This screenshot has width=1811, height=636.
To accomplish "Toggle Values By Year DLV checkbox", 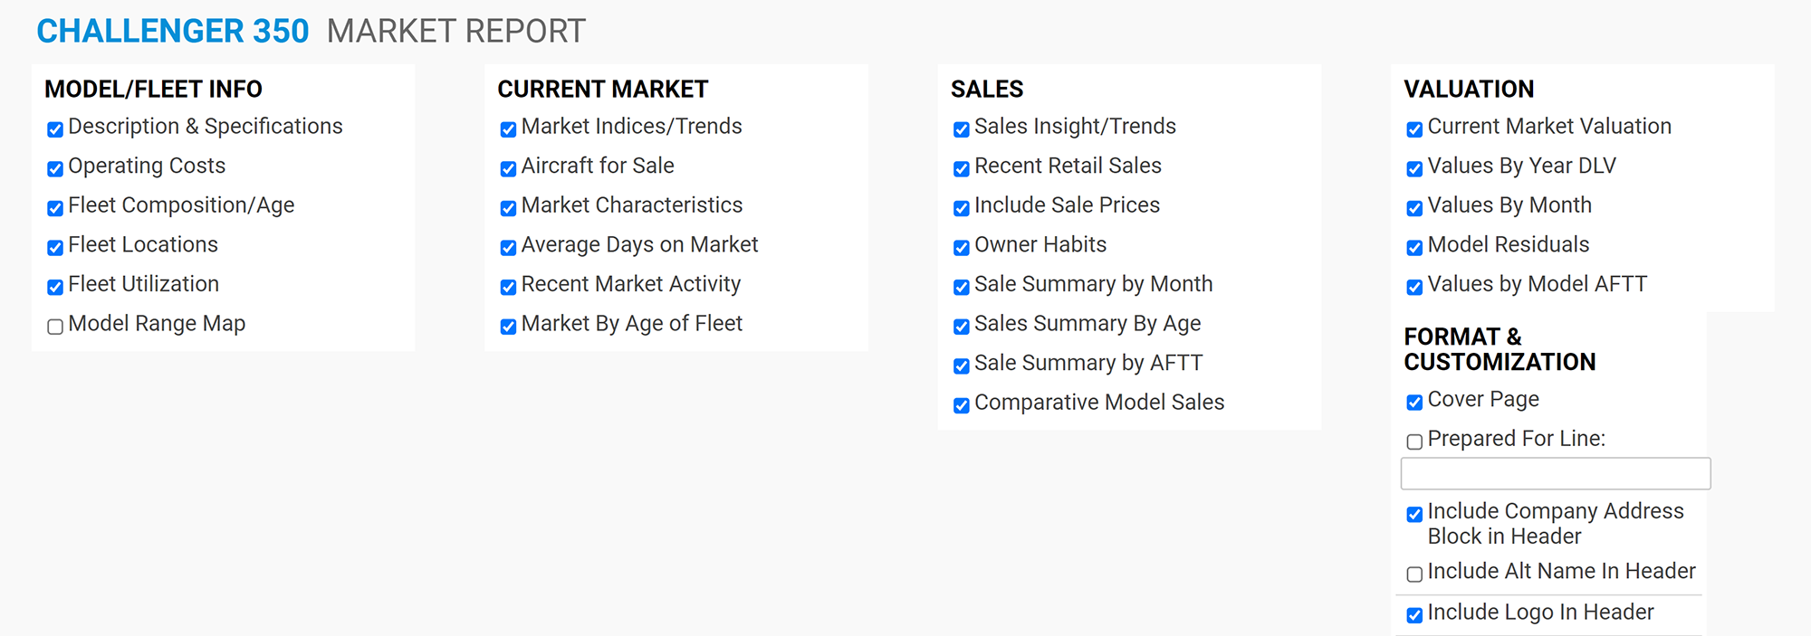I will coord(1414,169).
